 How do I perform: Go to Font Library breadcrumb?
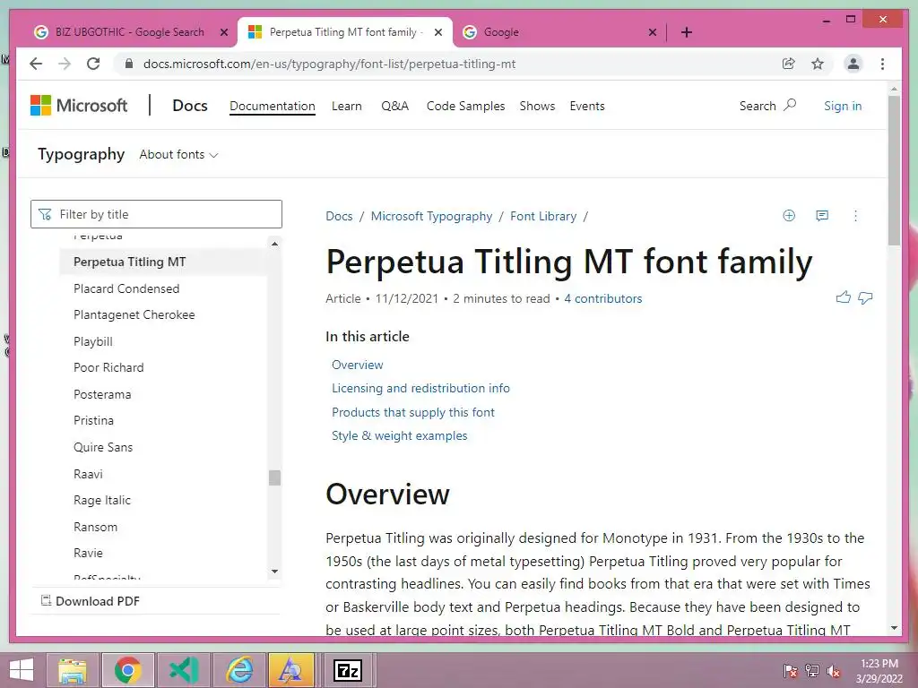[543, 216]
